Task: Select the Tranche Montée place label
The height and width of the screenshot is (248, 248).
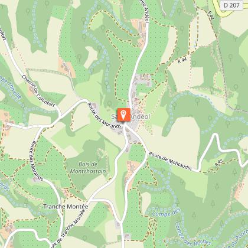Action: point(66,207)
